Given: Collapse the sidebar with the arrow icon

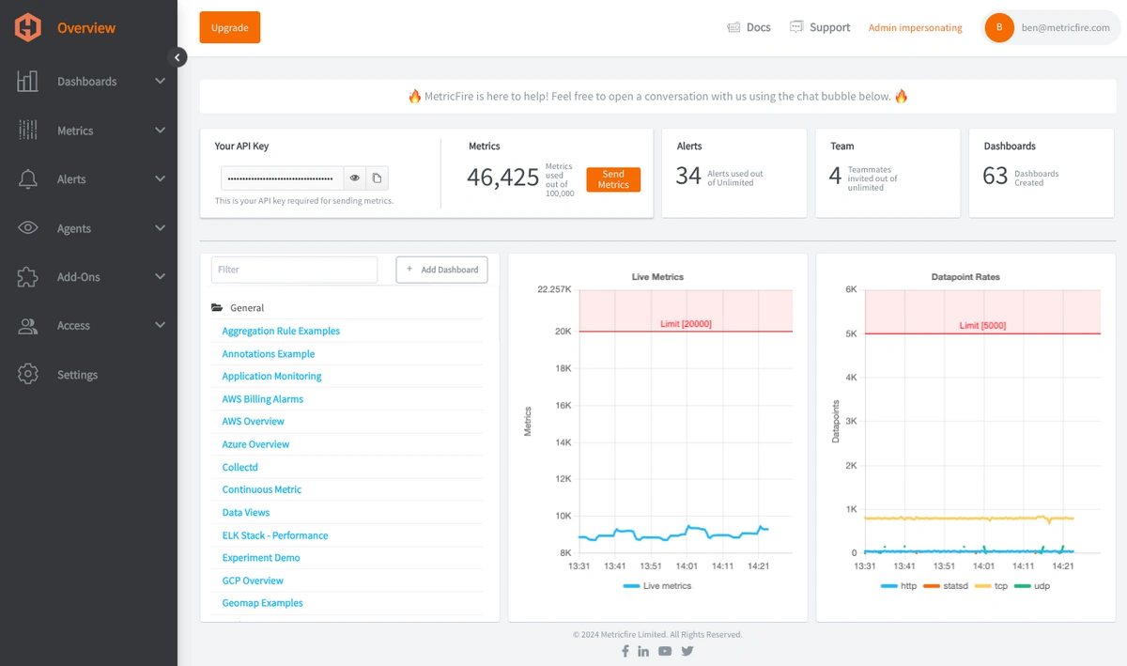Looking at the screenshot, I should click(x=178, y=57).
